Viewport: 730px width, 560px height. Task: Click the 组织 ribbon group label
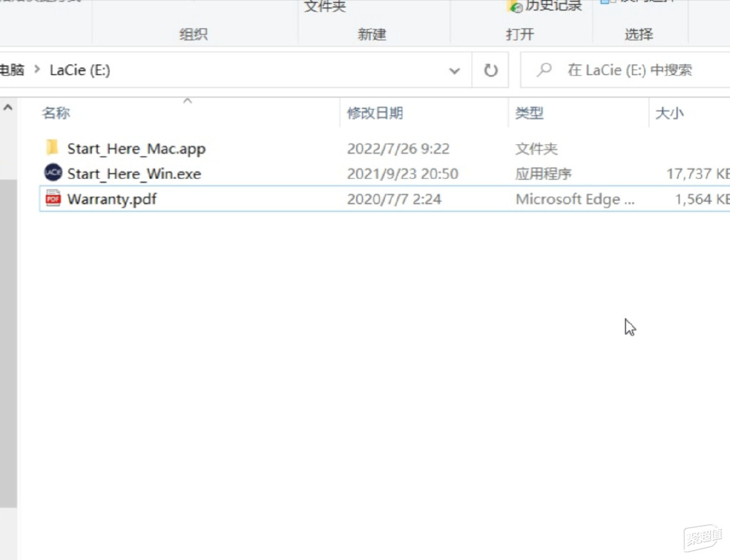tap(194, 34)
